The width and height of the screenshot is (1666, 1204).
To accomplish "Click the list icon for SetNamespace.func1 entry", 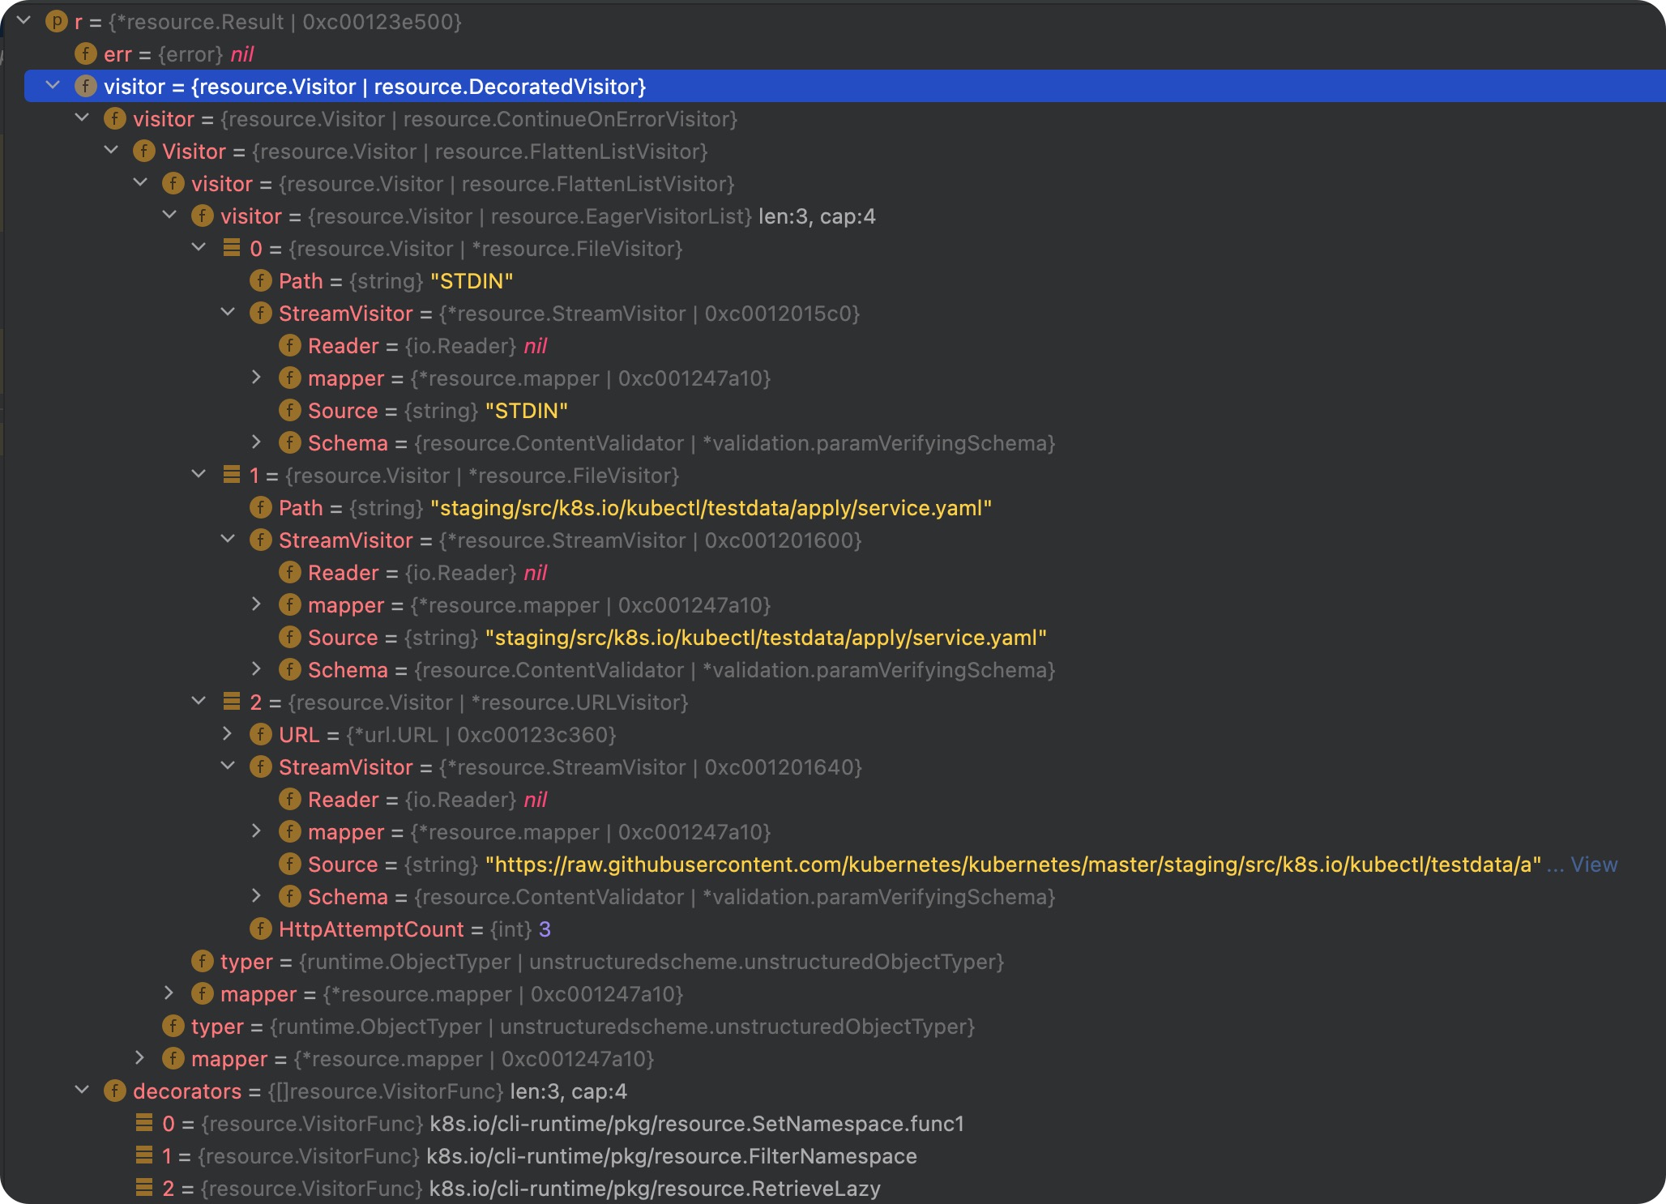I will pos(144,1124).
